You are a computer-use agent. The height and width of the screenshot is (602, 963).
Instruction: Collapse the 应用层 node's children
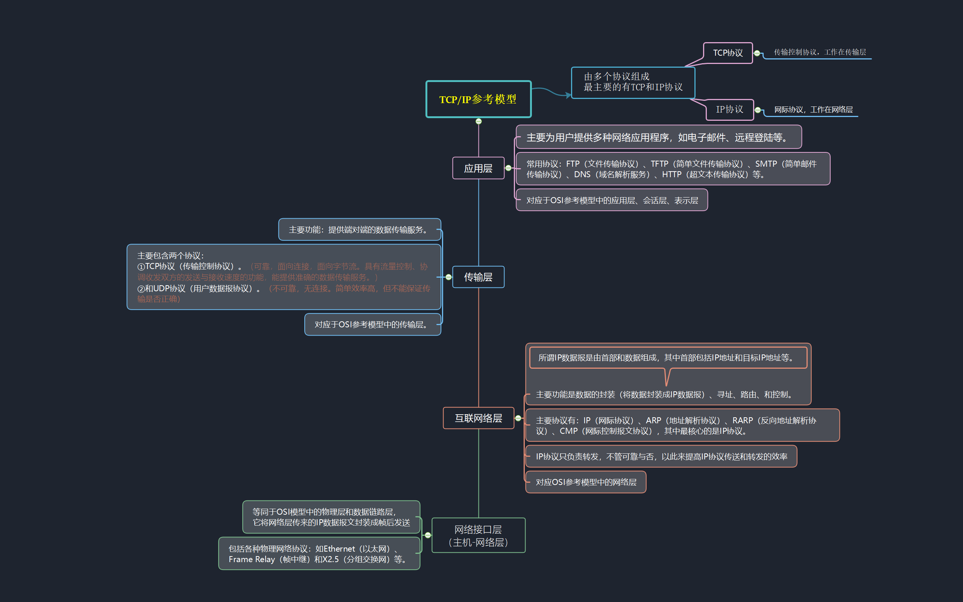(508, 168)
